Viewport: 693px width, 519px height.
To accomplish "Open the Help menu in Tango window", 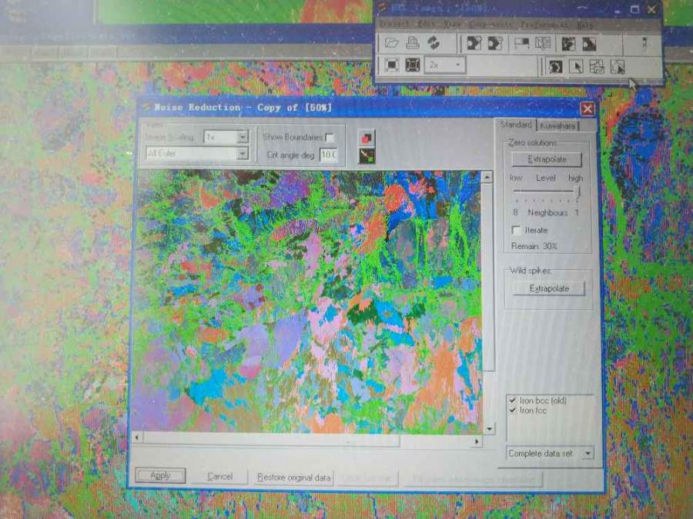I will click(585, 25).
